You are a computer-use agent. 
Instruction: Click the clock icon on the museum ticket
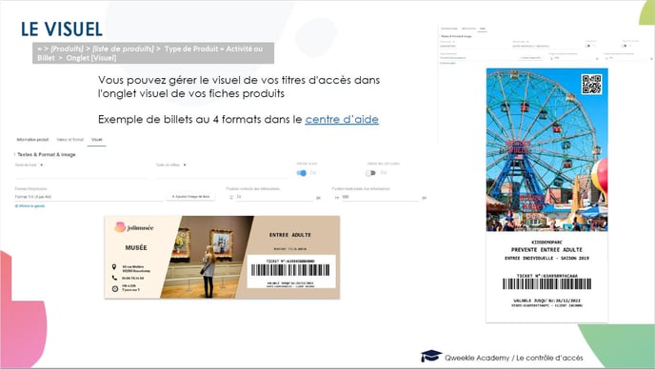[115, 288]
